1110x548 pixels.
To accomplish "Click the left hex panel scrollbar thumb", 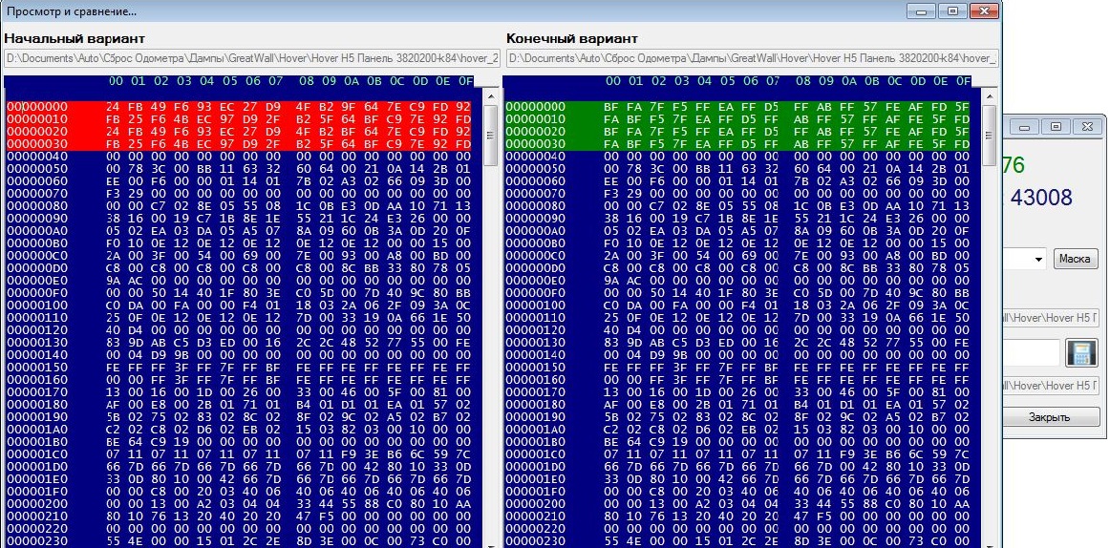I will point(491,136).
